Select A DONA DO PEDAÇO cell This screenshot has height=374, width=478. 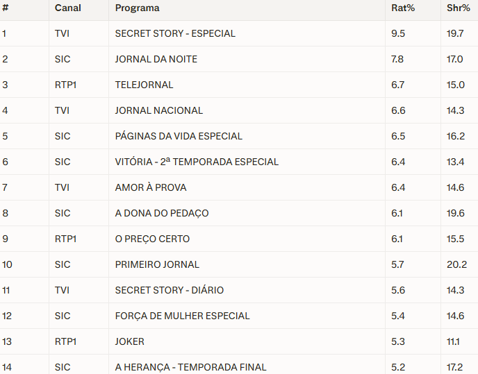(x=162, y=213)
